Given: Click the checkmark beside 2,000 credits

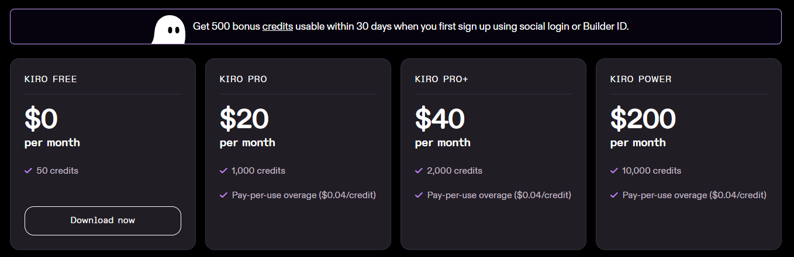Looking at the screenshot, I should pos(419,171).
